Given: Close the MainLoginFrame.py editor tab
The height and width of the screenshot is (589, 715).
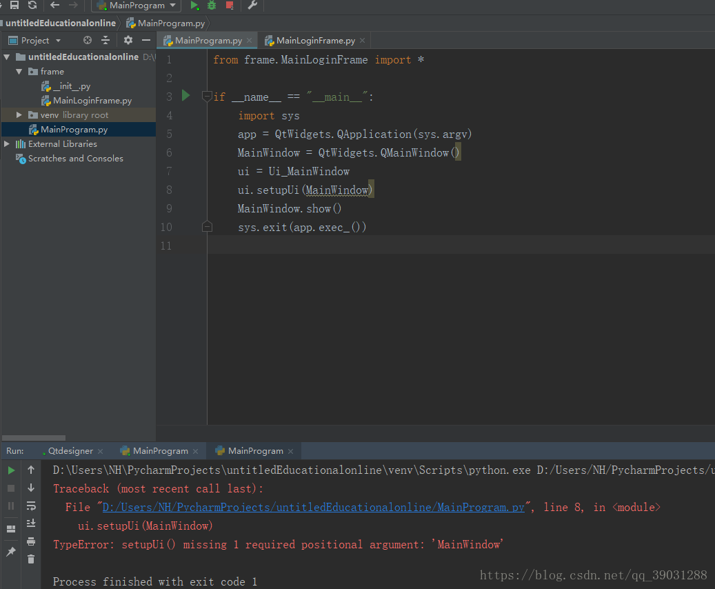Looking at the screenshot, I should [362, 41].
